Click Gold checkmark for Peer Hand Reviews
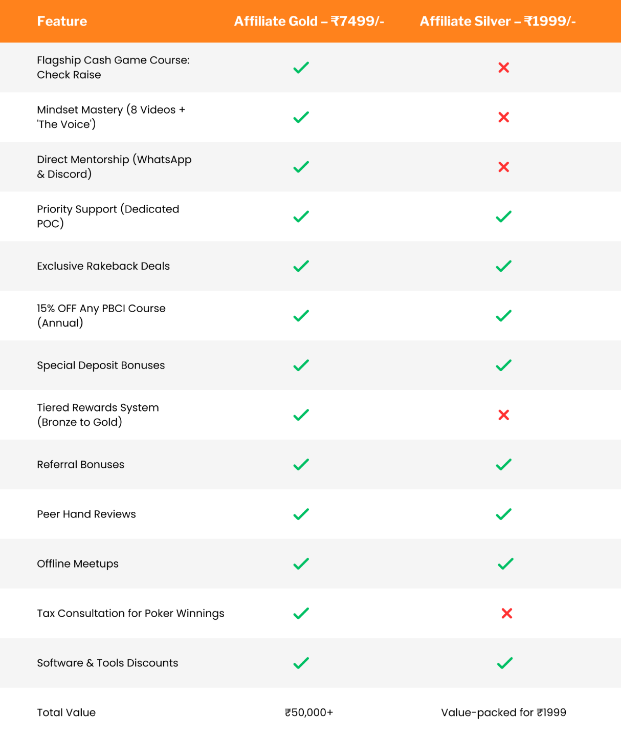Image resolution: width=621 pixels, height=737 pixels. click(301, 514)
